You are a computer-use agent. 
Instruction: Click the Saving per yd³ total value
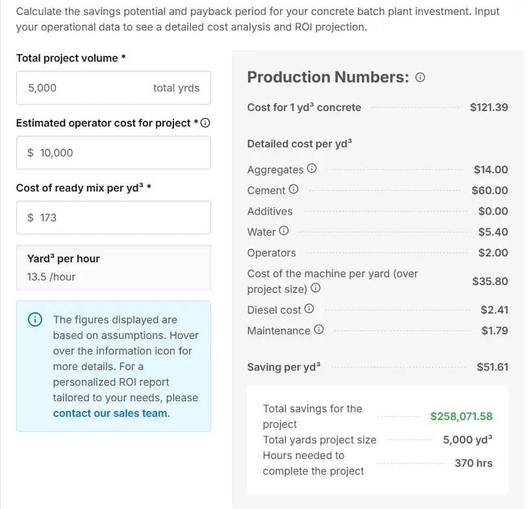click(493, 367)
